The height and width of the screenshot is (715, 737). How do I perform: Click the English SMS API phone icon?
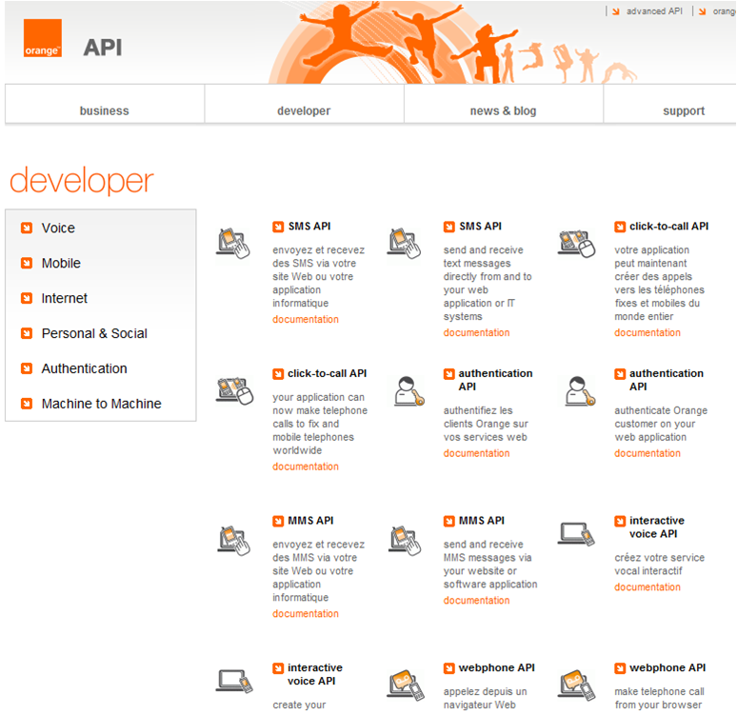(405, 243)
